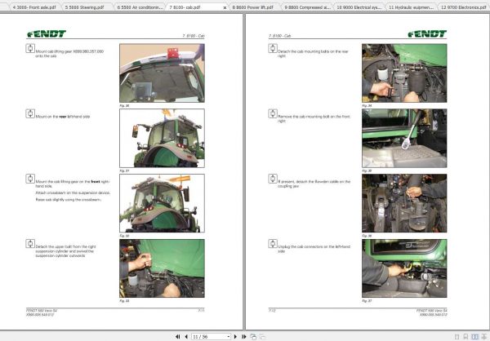This screenshot has width=490, height=341.
Task: Click 'Mount cab lifting gear' instruction text
Action: (69, 53)
